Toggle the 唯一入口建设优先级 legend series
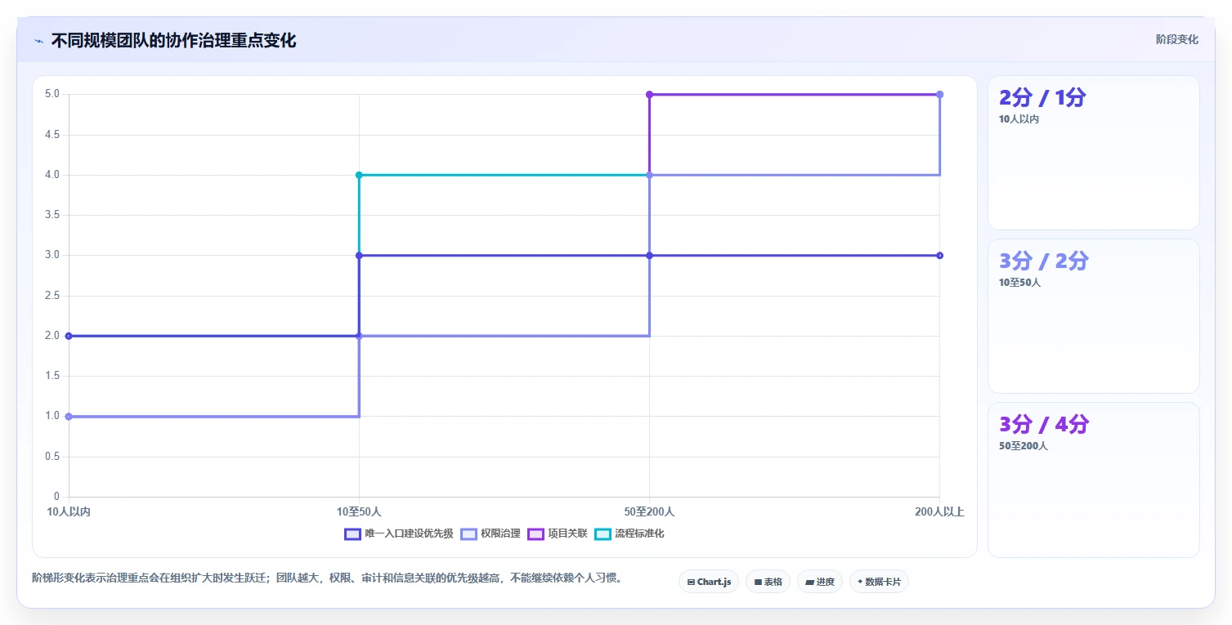The height and width of the screenshot is (625, 1232). [x=398, y=533]
